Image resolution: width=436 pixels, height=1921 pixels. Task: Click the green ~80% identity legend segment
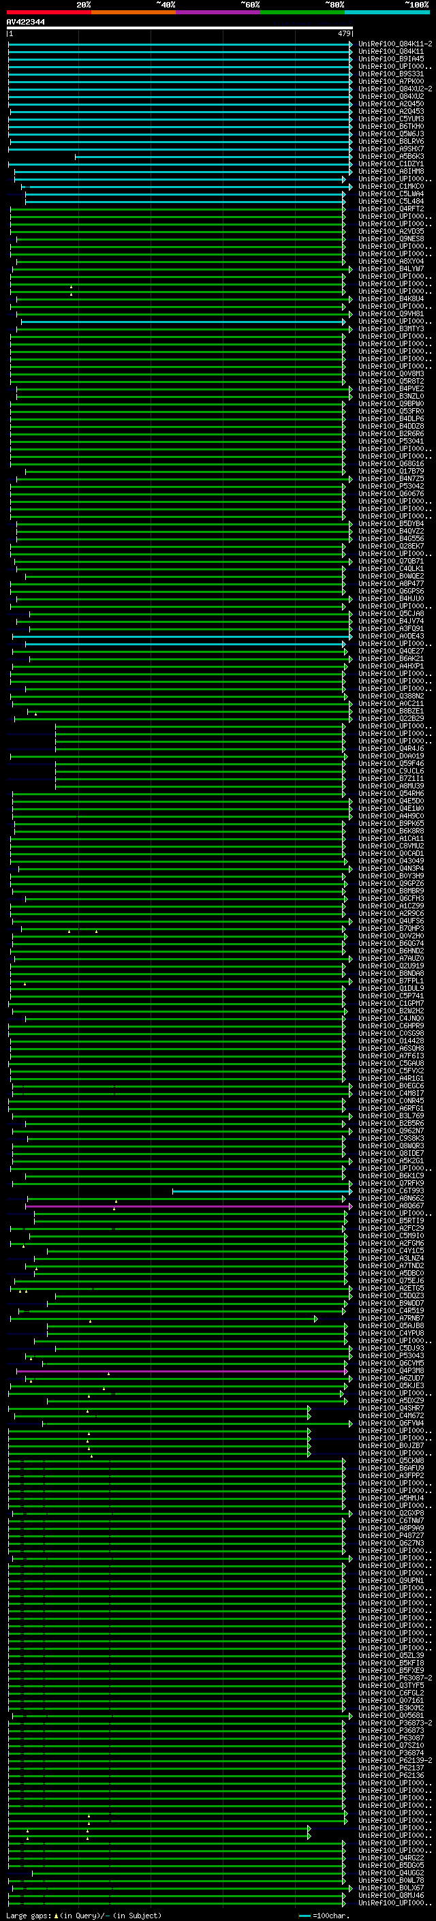[302, 12]
